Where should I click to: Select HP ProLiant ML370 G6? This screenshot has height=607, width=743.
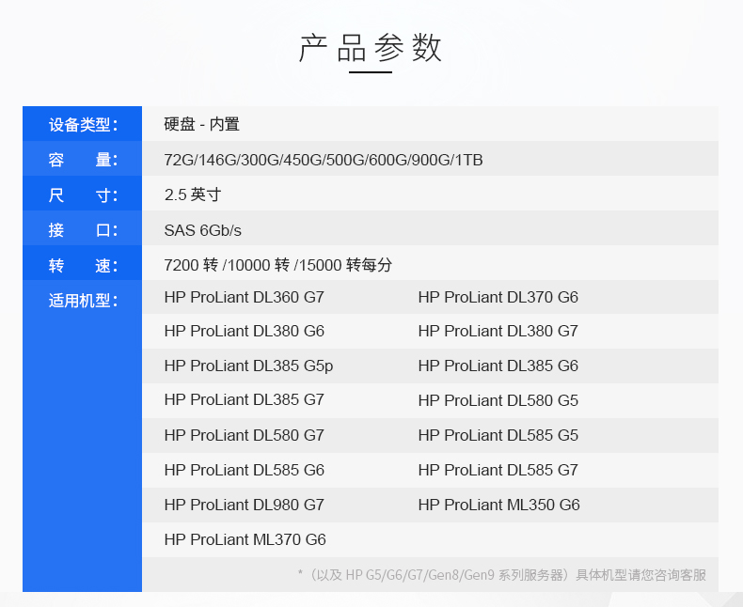point(245,539)
